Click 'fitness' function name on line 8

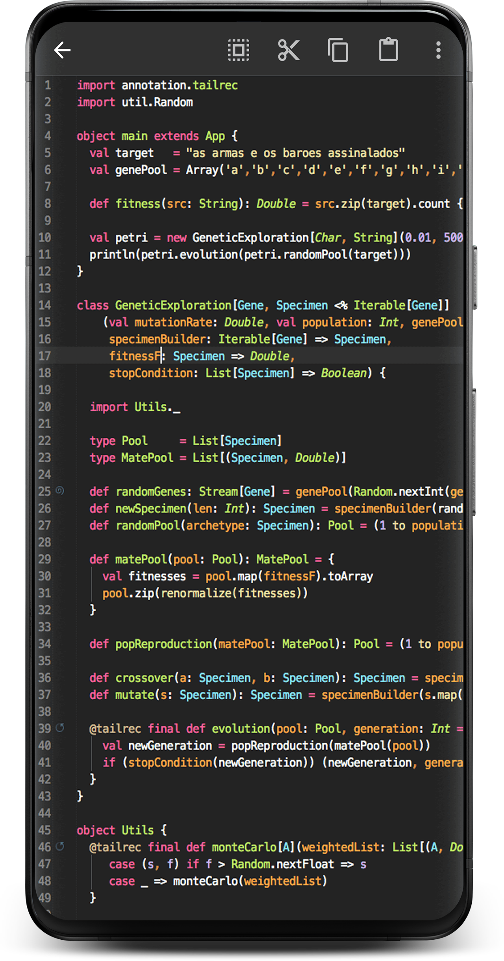[x=138, y=204]
